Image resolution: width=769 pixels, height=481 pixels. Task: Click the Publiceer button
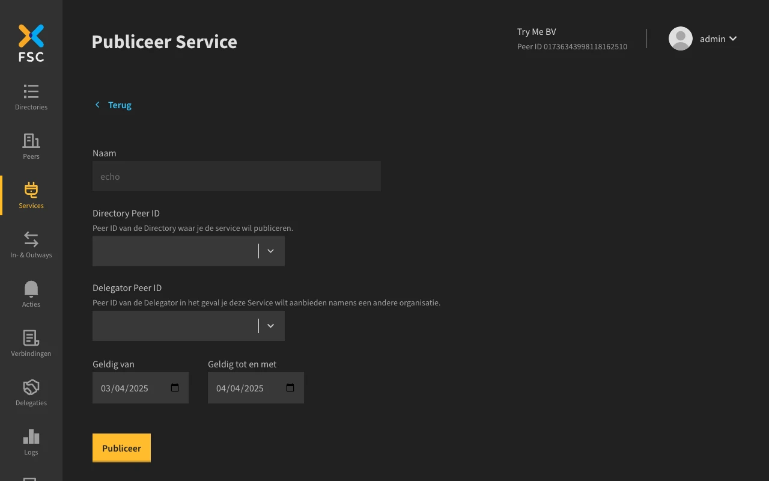coord(121,448)
